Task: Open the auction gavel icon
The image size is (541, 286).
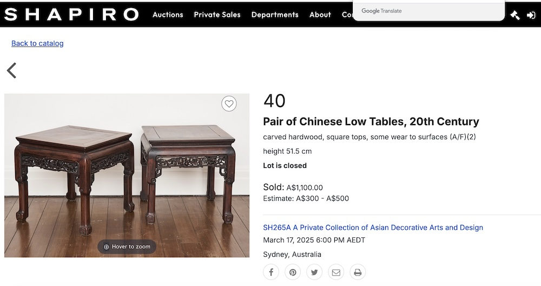Action: pos(515,15)
